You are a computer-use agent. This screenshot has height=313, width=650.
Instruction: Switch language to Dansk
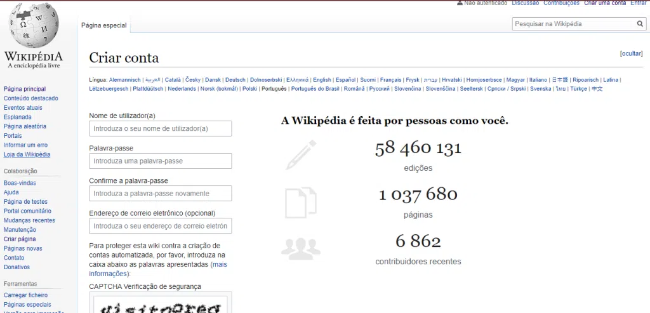point(213,79)
